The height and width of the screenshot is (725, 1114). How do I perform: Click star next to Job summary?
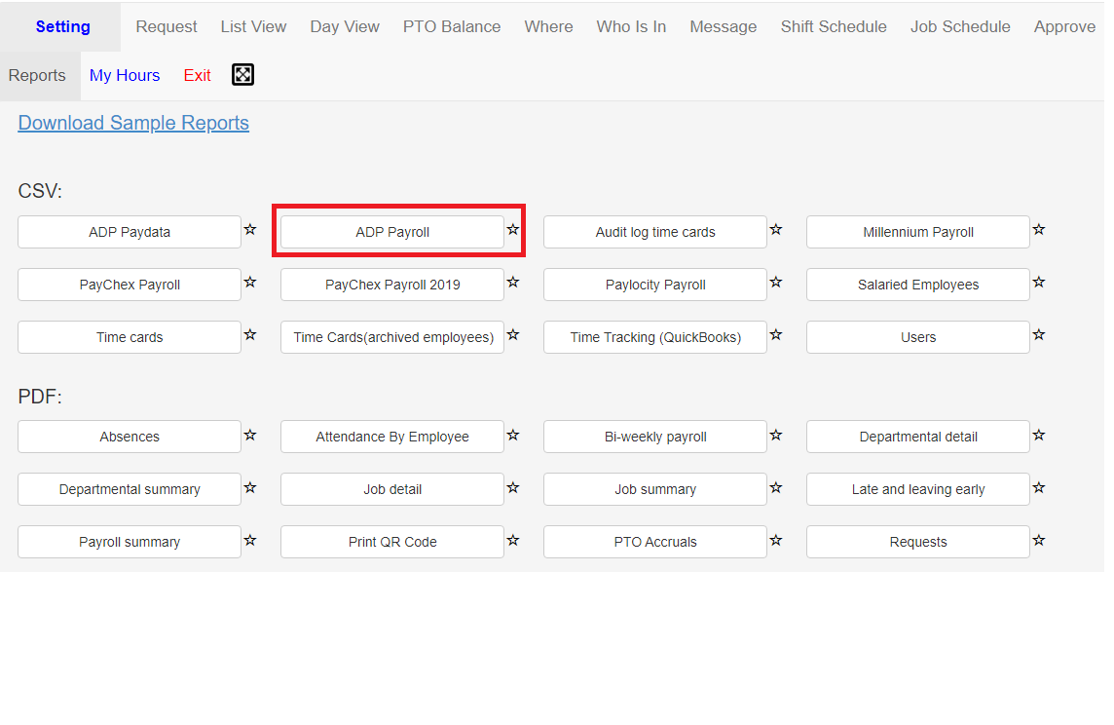click(x=776, y=487)
